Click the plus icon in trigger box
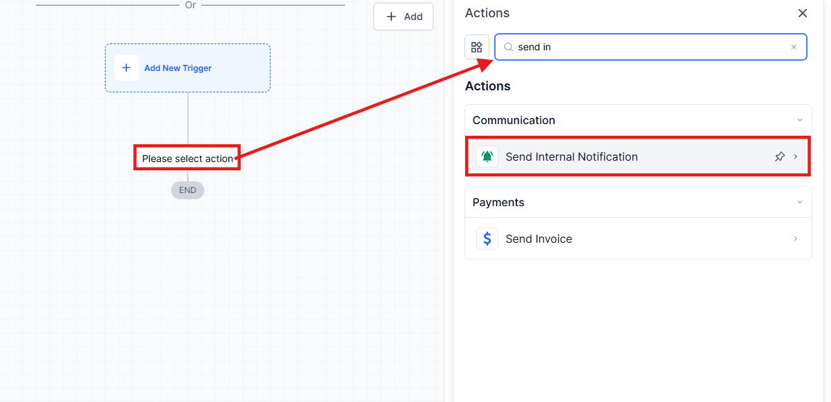Screen dimensions: 831x402 click(x=126, y=68)
